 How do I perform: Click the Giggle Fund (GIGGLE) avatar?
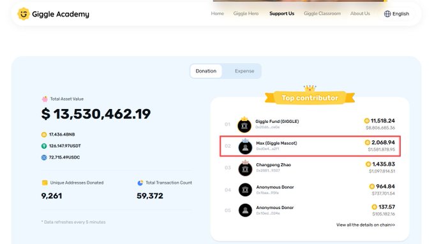pos(244,125)
